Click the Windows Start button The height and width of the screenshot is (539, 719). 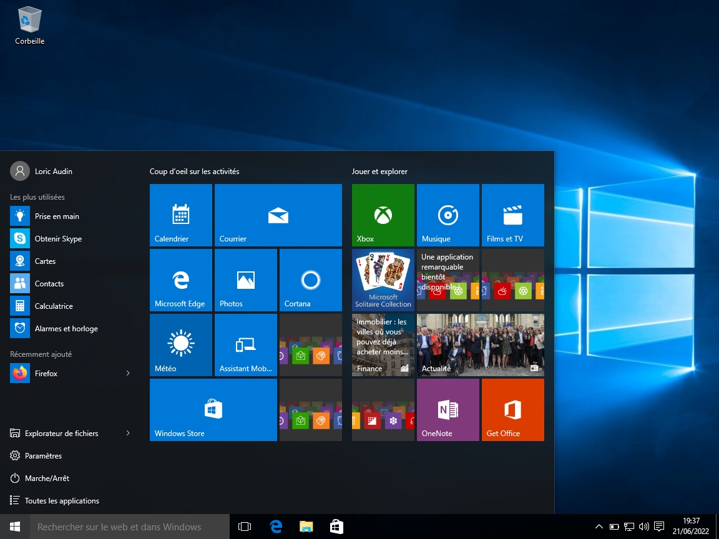[15, 527]
